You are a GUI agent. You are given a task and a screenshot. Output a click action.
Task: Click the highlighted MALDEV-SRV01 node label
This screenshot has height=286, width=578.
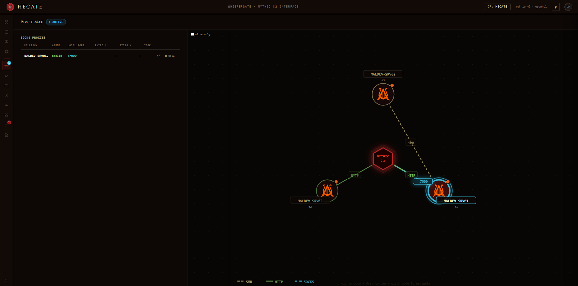coord(456,201)
